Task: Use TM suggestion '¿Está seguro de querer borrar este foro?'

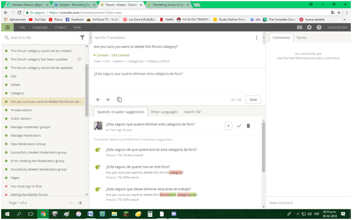Action: tap(138, 167)
